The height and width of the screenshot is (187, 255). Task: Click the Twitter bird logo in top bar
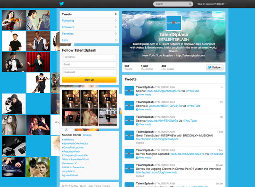click(62, 4)
